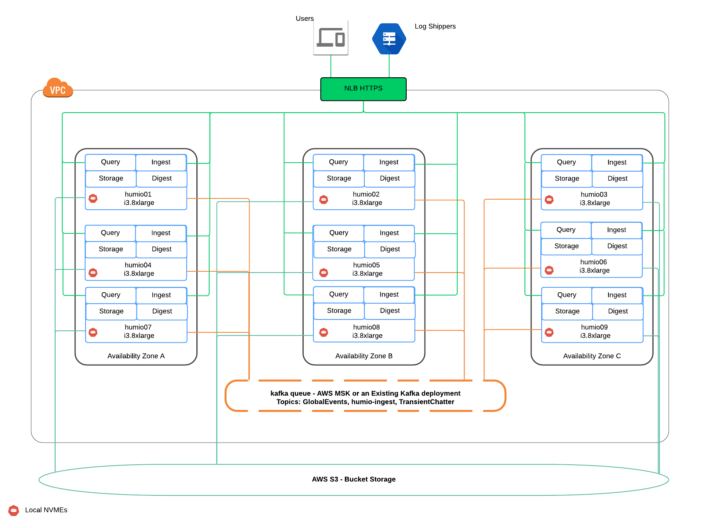Click the Availability Zone C label
The height and width of the screenshot is (528, 701).
[x=592, y=356]
